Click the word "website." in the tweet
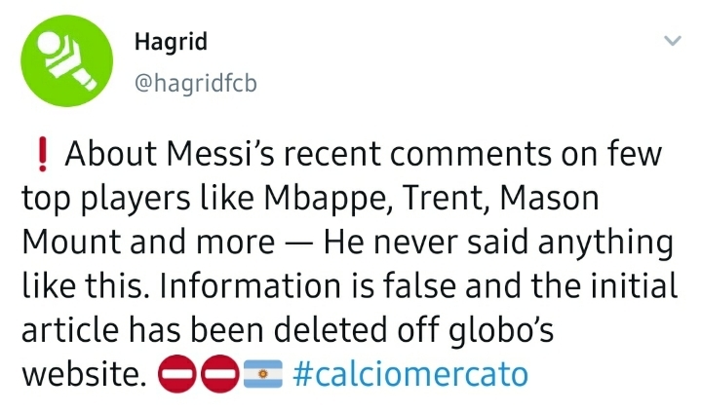The width and height of the screenshot is (702, 413). 83,375
